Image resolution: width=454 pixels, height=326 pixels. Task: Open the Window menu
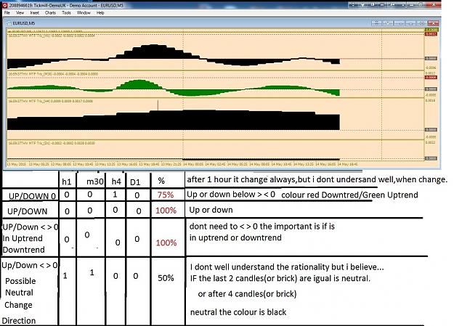[84, 13]
